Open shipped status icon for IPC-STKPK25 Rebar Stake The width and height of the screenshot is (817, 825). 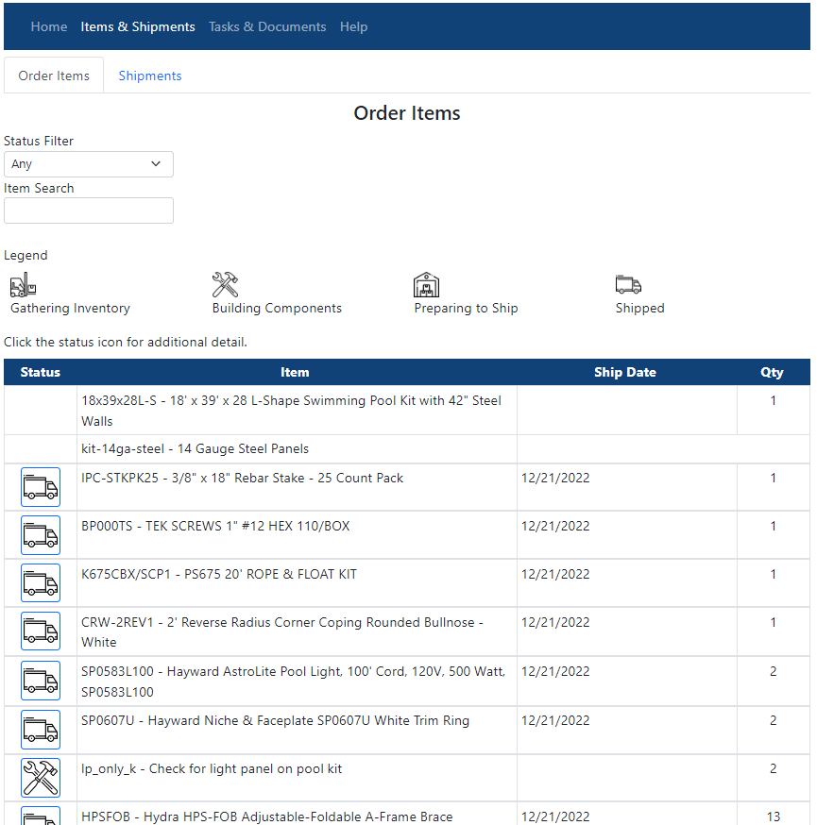[x=41, y=487]
